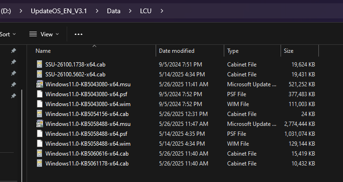The width and height of the screenshot is (343, 182).
Task: Open the View layout dropdown
Action: 44,34
